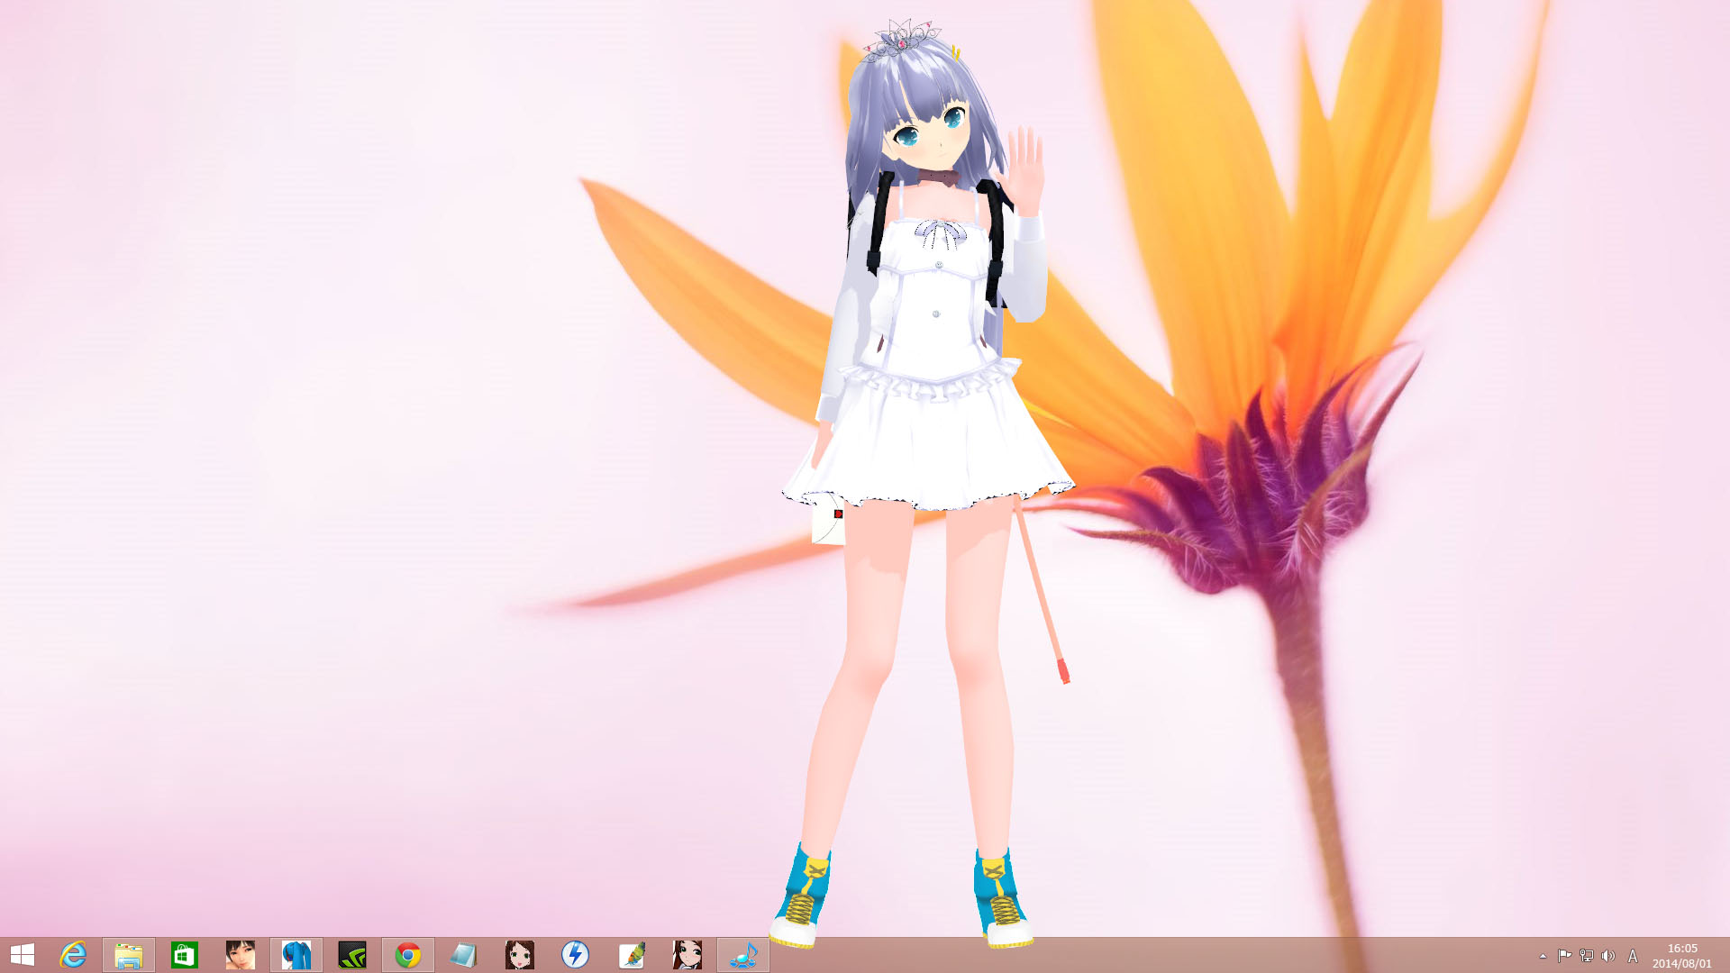
Task: Open the short black-haired girl portrait app
Action: click(x=241, y=955)
